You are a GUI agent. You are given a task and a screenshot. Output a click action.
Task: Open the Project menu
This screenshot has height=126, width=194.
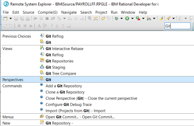click(x=101, y=13)
